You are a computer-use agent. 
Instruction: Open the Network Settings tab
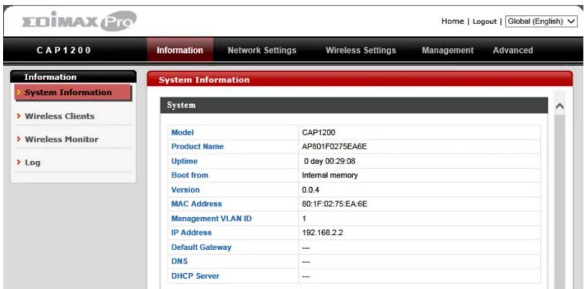pyautogui.click(x=262, y=50)
